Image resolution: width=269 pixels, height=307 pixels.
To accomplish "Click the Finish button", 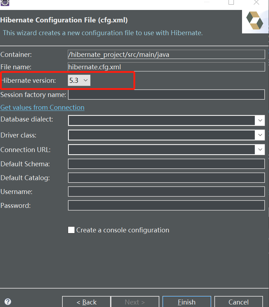I will pyautogui.click(x=187, y=302).
